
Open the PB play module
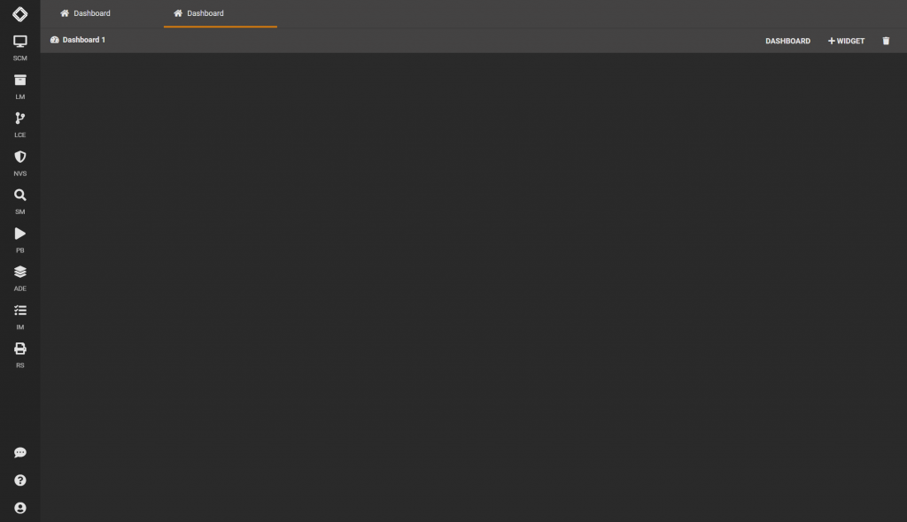[x=19, y=240]
